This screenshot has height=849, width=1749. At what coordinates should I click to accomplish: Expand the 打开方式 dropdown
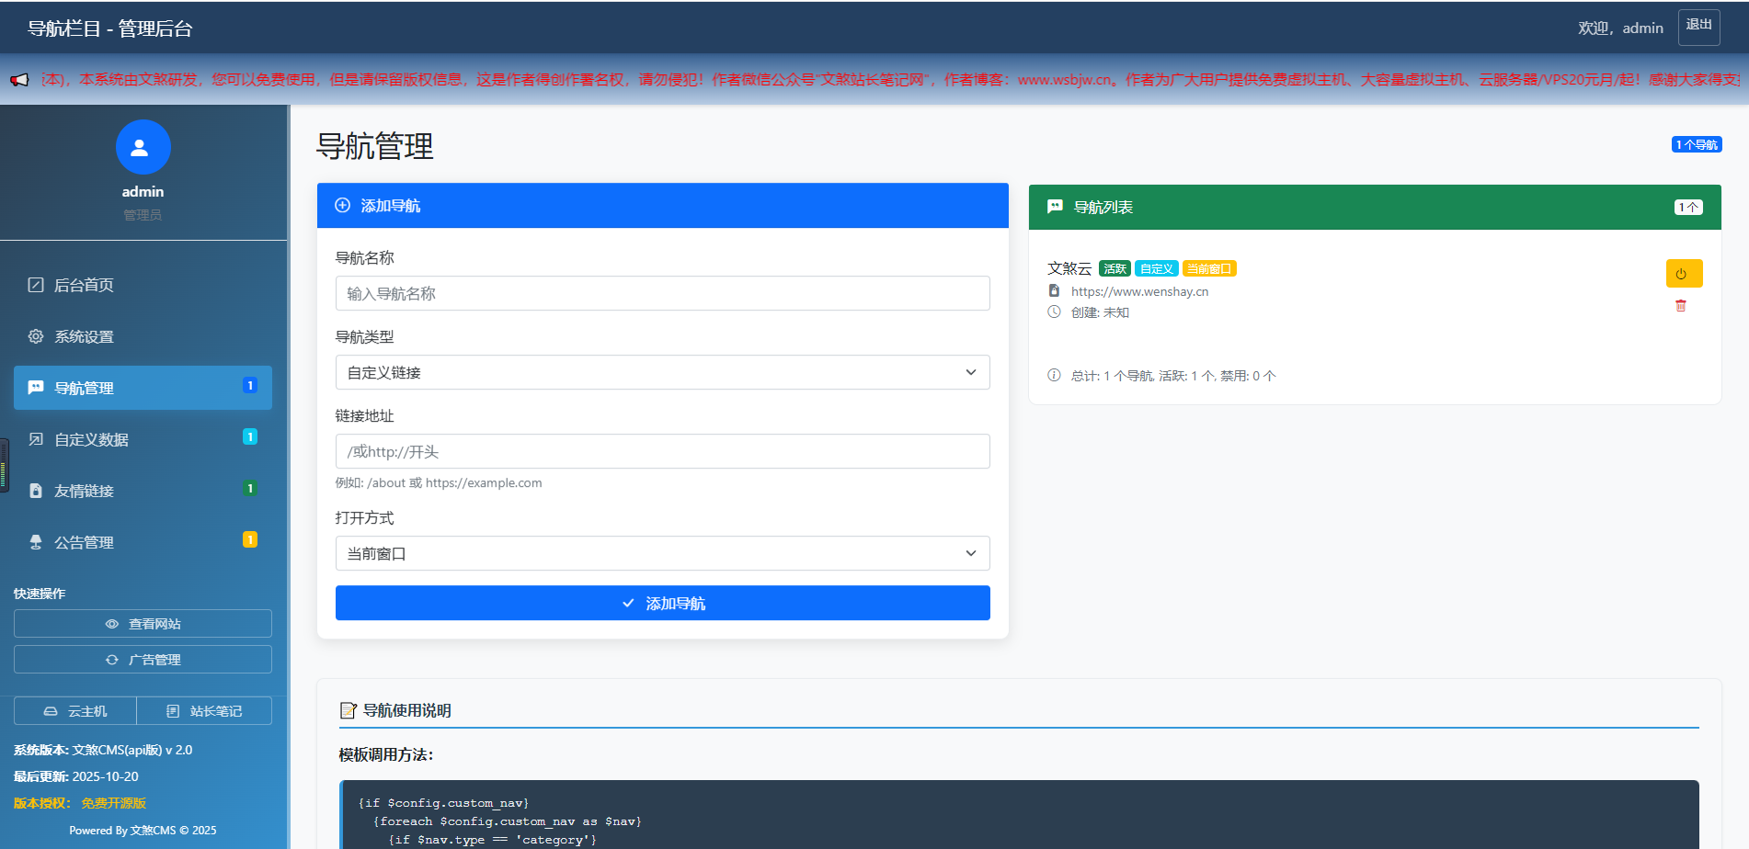point(662,553)
